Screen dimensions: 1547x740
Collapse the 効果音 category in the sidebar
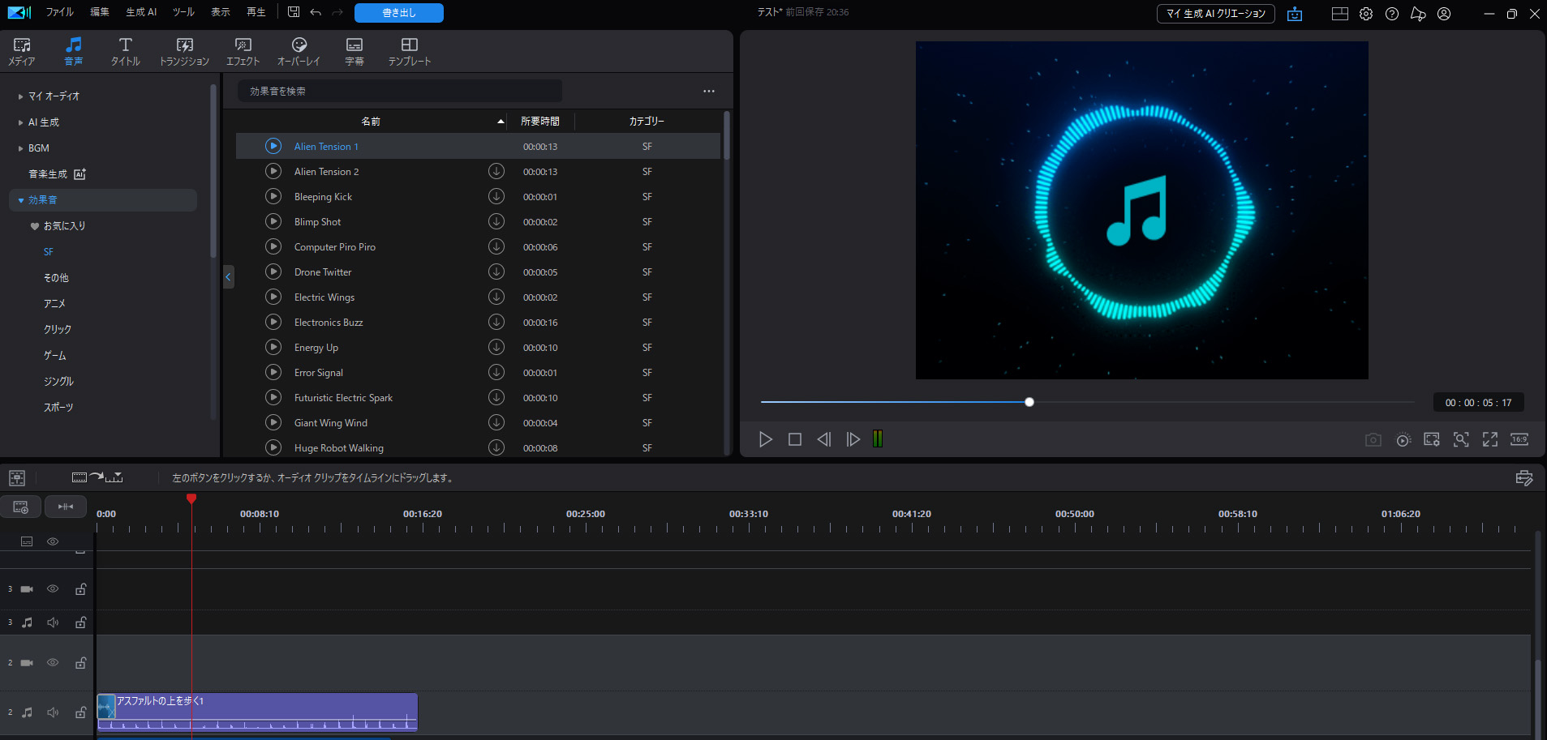(x=19, y=199)
